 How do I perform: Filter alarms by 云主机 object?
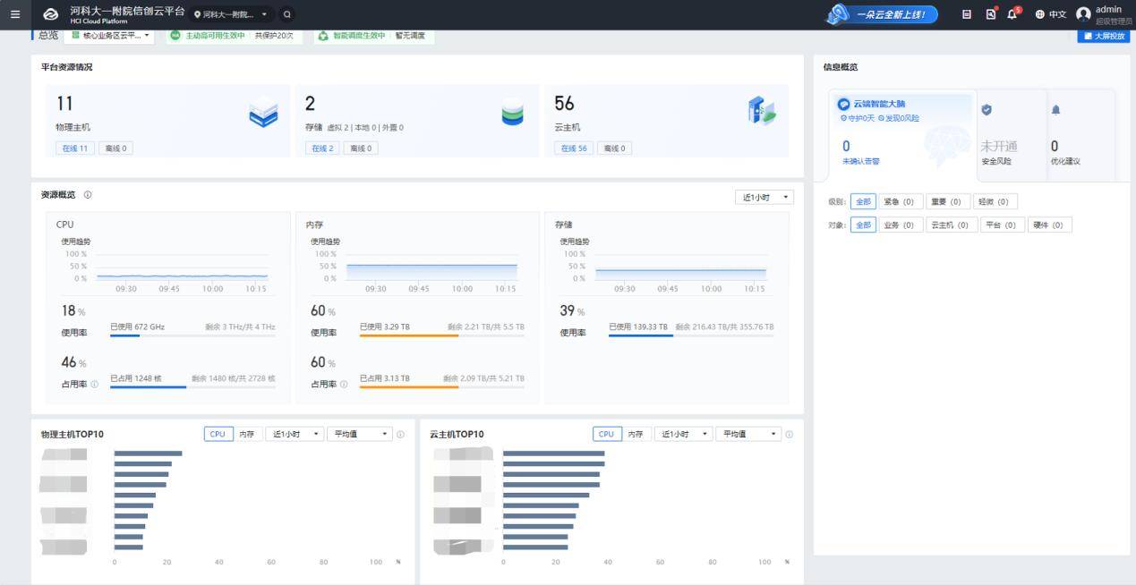coord(950,225)
